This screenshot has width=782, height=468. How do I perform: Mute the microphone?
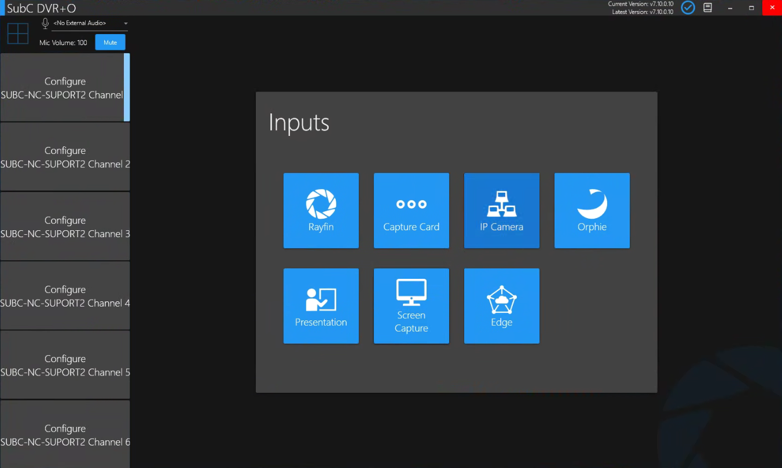(x=110, y=42)
